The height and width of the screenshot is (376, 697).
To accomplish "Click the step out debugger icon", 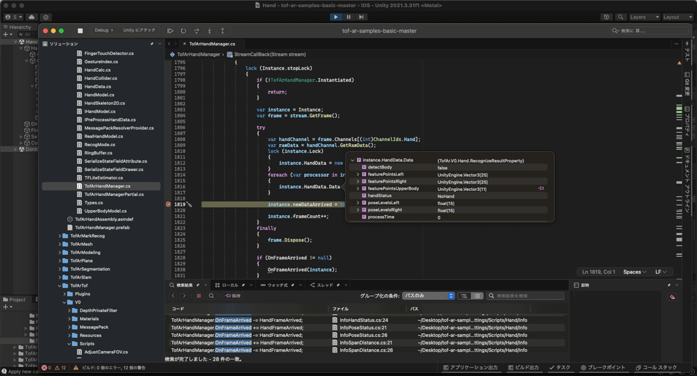I will coord(222,31).
